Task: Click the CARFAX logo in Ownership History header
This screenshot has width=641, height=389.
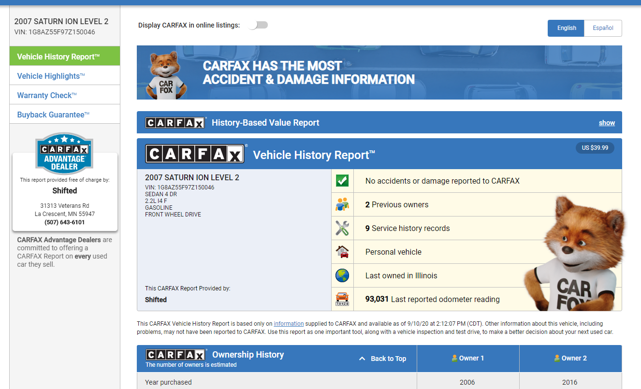Action: pos(176,355)
